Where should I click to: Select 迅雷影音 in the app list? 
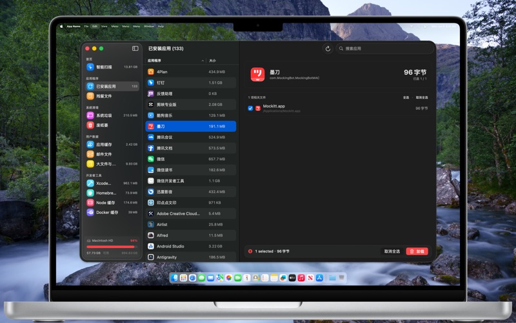(x=191, y=191)
